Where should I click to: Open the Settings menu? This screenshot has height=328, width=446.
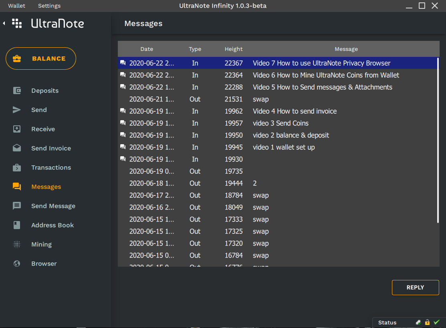pyautogui.click(x=49, y=6)
